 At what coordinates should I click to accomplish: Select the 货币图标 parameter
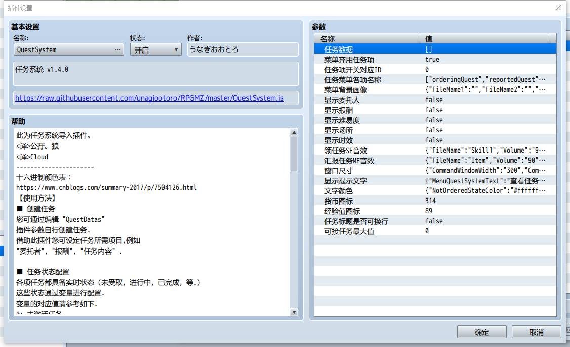435,201
